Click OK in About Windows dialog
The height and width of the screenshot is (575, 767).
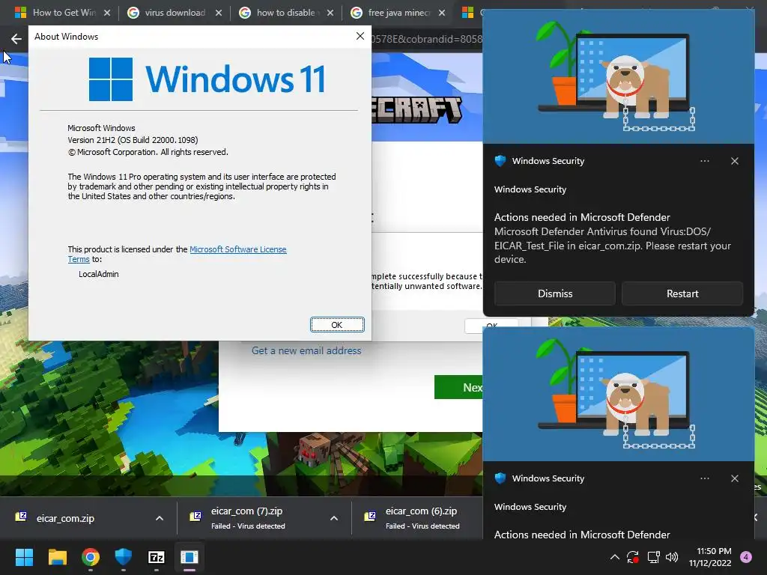336,325
